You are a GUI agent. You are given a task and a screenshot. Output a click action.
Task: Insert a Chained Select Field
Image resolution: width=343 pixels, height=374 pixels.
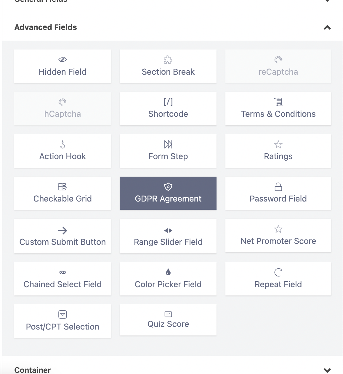pos(62,279)
